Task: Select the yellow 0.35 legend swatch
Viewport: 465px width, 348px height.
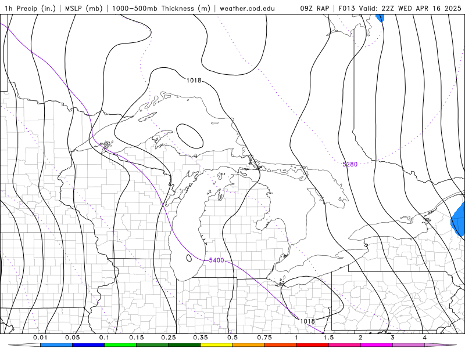Action: click(x=216, y=345)
